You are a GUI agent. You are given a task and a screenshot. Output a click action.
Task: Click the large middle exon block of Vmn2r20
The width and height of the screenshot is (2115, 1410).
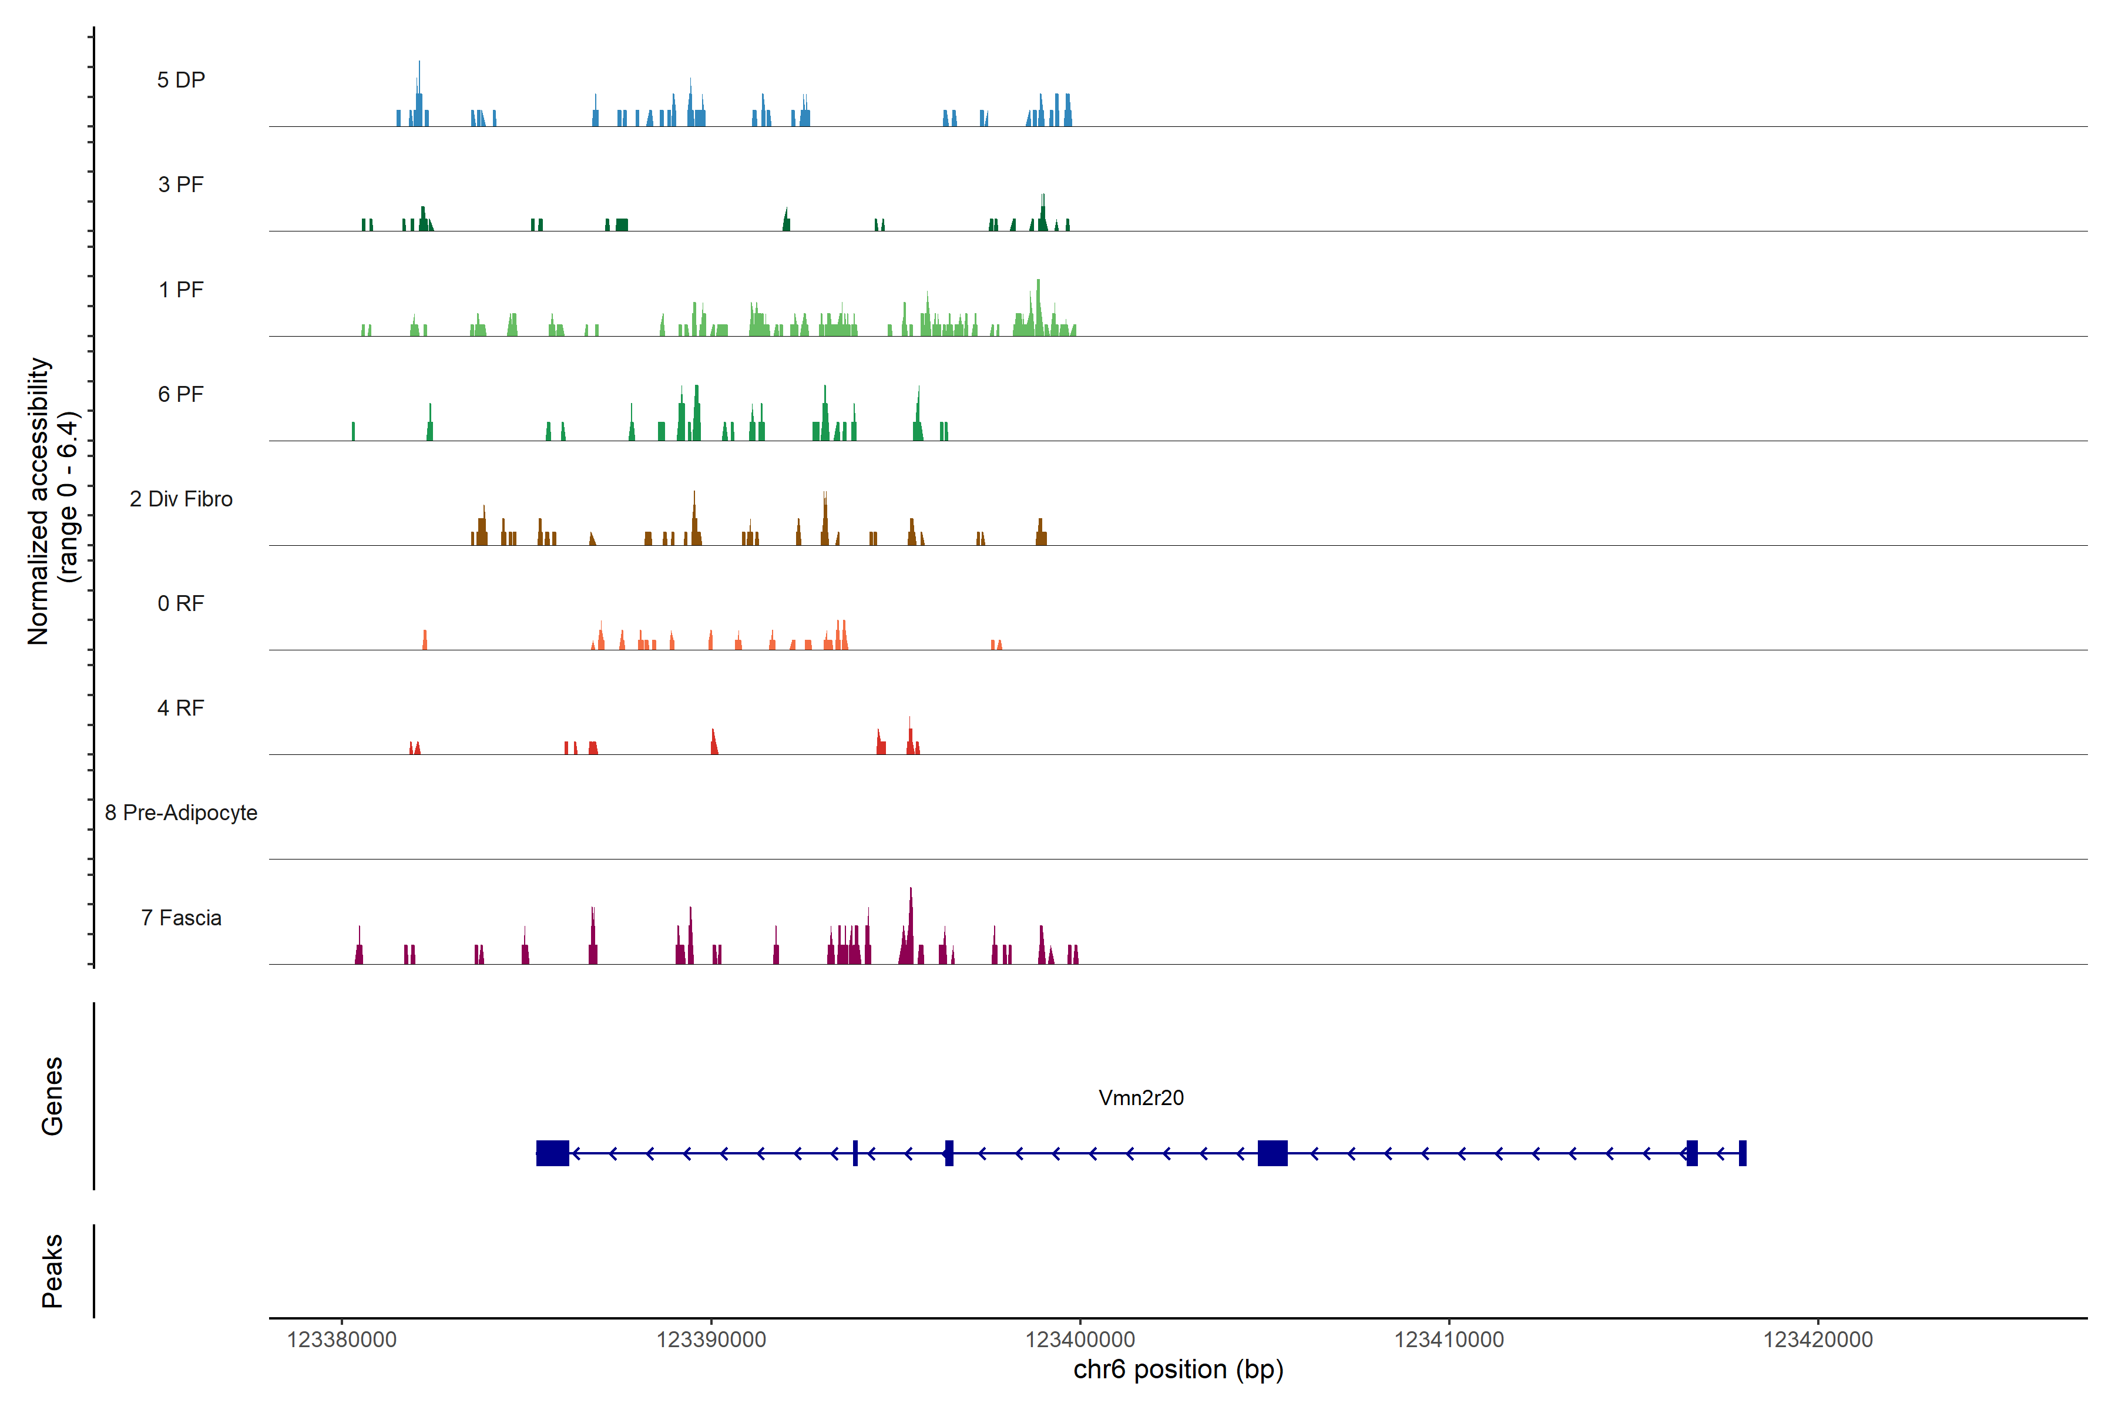(1271, 1153)
